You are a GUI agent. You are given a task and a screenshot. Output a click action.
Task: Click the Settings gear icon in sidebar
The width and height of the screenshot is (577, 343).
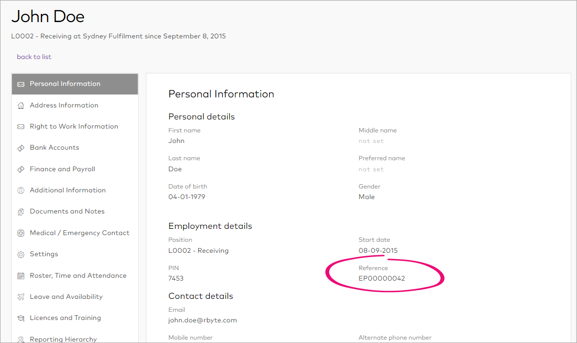[x=21, y=254]
